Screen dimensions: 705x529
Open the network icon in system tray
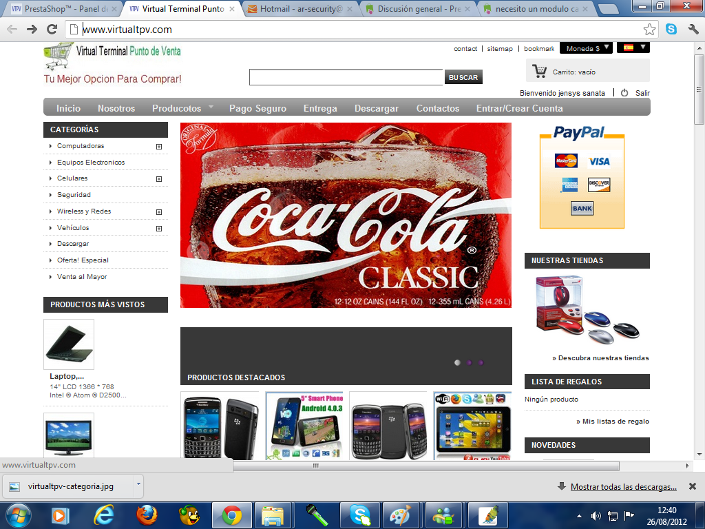coord(612,515)
